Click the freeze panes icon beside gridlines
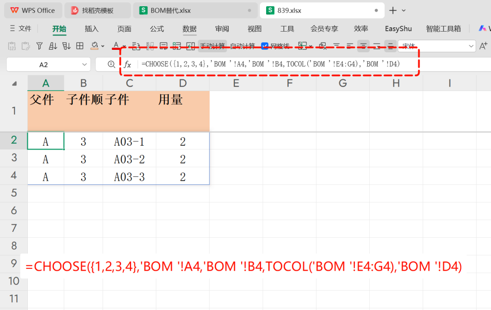Screen dimensions: 491x310 [302, 46]
